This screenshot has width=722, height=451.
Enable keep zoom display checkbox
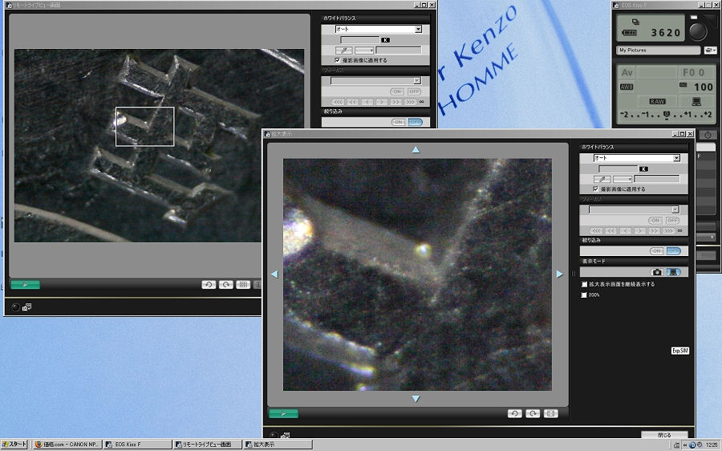584,284
